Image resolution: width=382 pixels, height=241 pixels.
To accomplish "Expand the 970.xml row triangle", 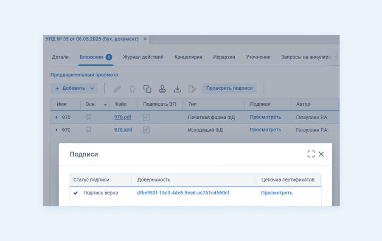I will (56, 130).
